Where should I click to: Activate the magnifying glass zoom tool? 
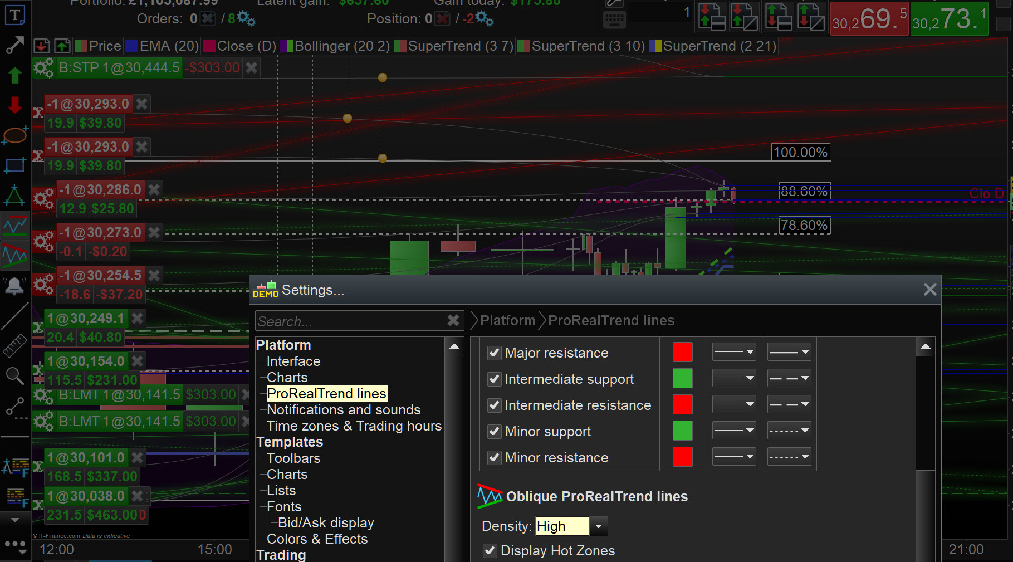(14, 376)
